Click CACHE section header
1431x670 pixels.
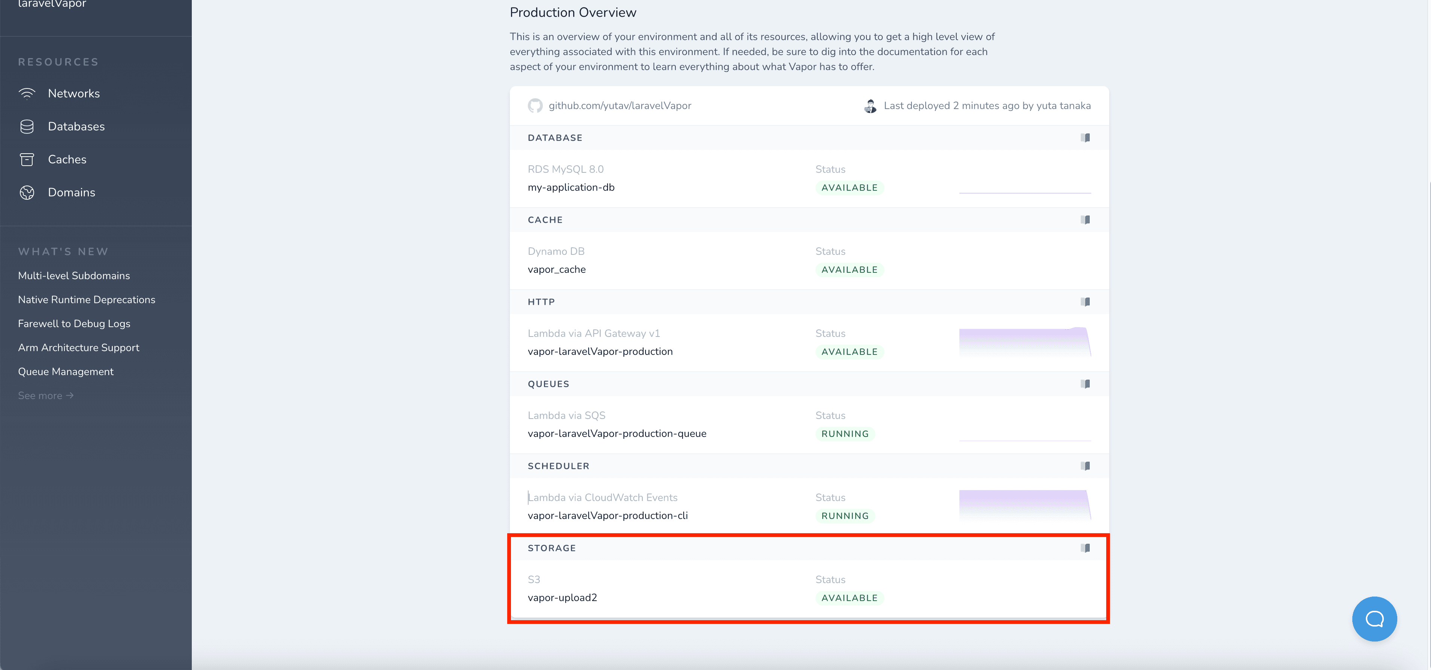tap(545, 220)
